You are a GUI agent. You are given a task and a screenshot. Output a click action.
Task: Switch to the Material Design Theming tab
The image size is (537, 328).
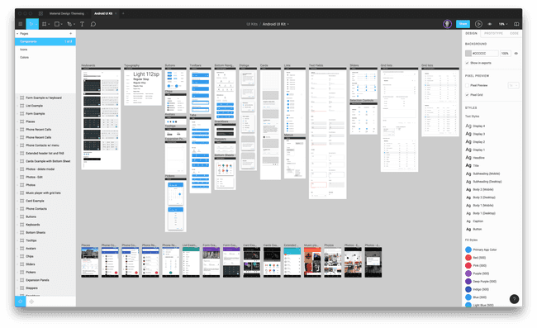(x=66, y=14)
